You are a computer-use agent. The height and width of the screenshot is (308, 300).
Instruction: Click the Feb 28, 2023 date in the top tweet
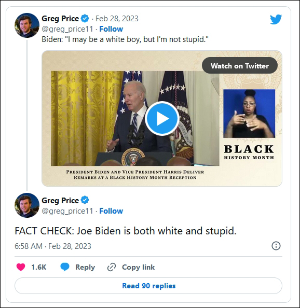pos(117,19)
